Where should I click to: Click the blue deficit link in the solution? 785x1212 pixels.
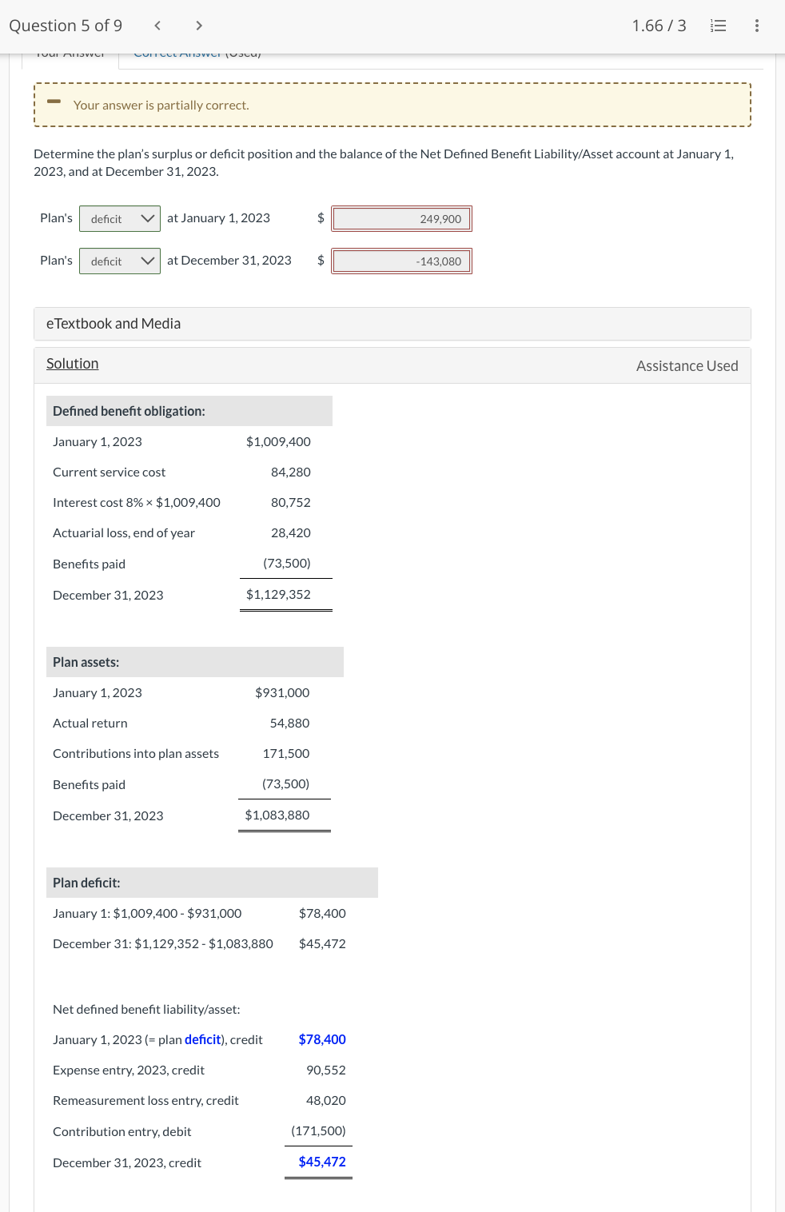[x=202, y=1039]
